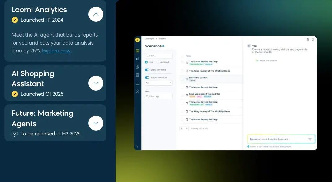
Task: Click the scenario icon on Before the Garden row
Action: point(187,79)
